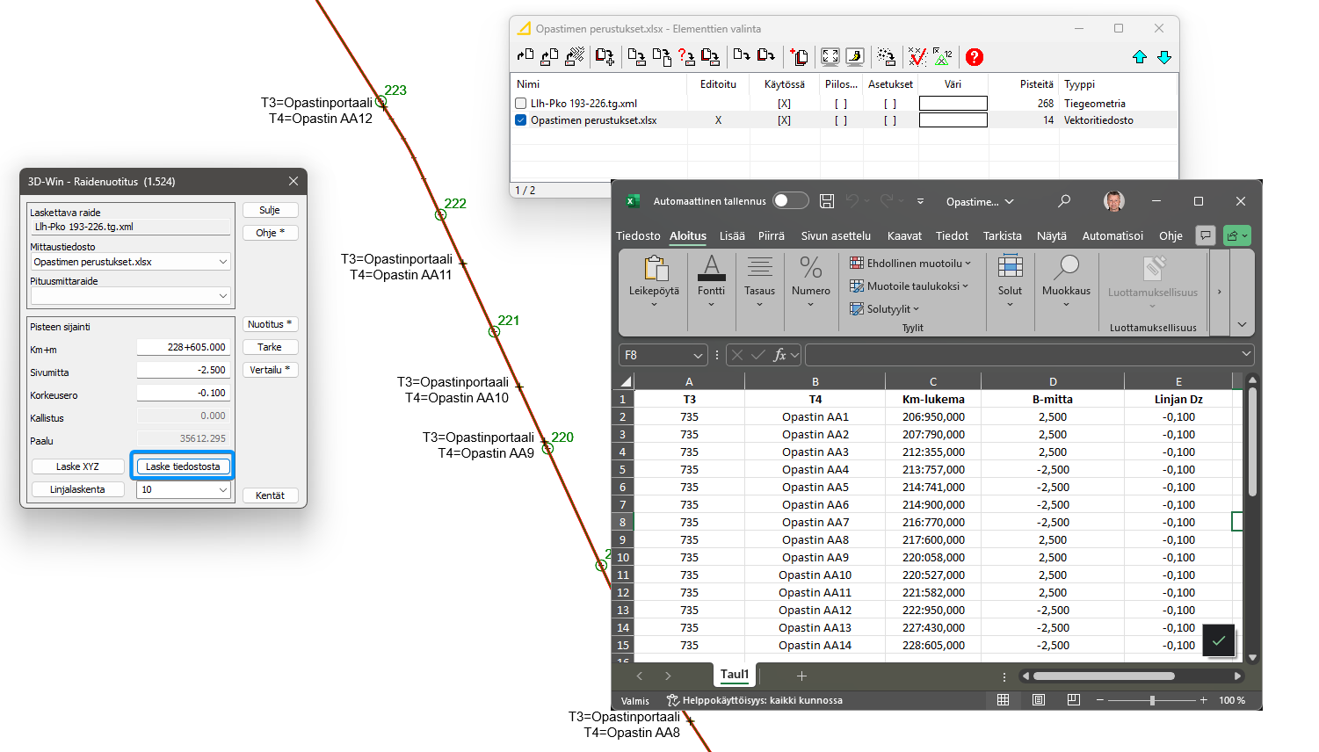The width and height of the screenshot is (1319, 752).
Task: Click the insert function fx icon
Action: (779, 355)
